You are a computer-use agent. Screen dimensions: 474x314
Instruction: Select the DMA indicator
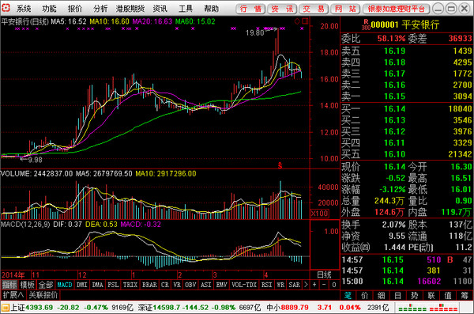pyautogui.click(x=98, y=285)
